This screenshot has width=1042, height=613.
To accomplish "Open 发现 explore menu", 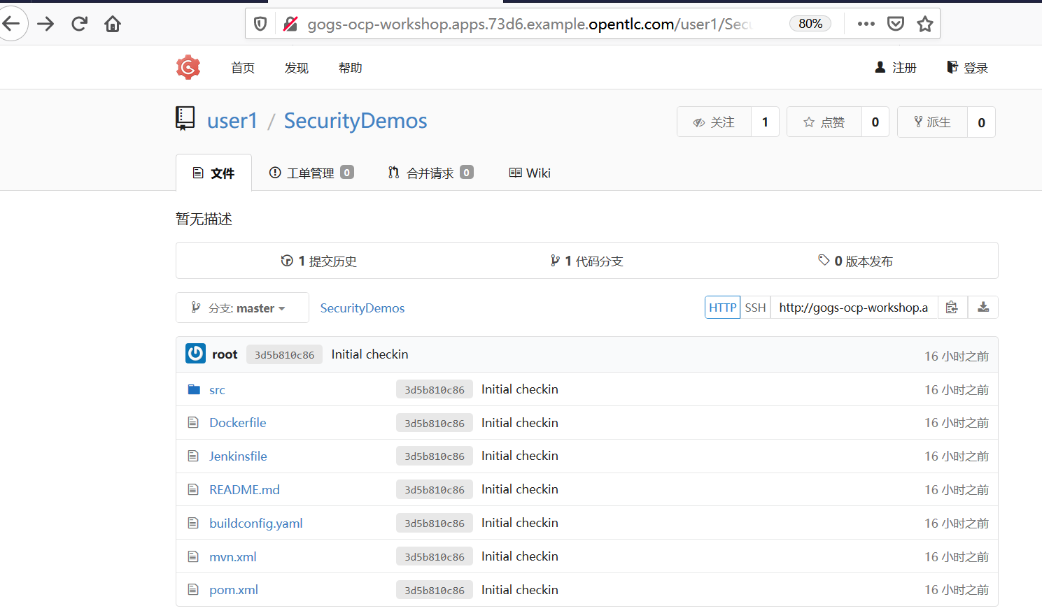I will coord(297,68).
